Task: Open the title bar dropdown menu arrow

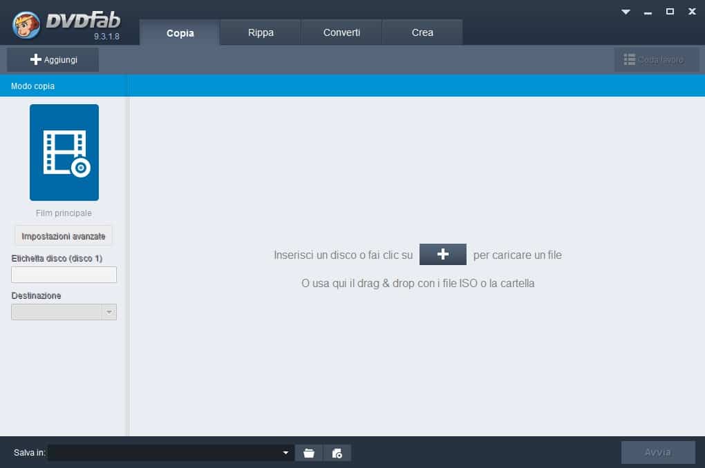Action: [626, 12]
